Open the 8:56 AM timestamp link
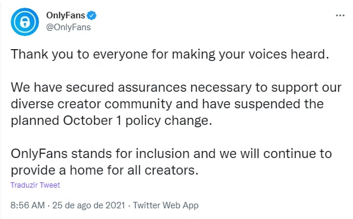Image resolution: width=353 pixels, height=219 pixels. [x=27, y=205]
